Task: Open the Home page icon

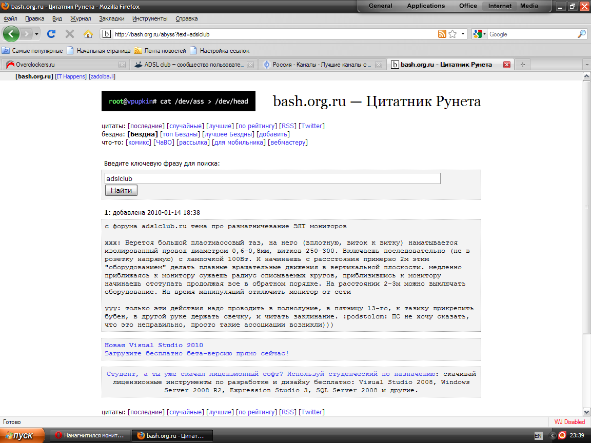Action: 88,34
